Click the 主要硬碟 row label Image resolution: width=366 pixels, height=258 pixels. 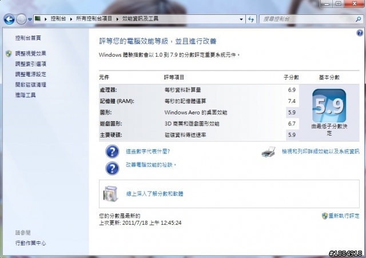tap(110, 134)
